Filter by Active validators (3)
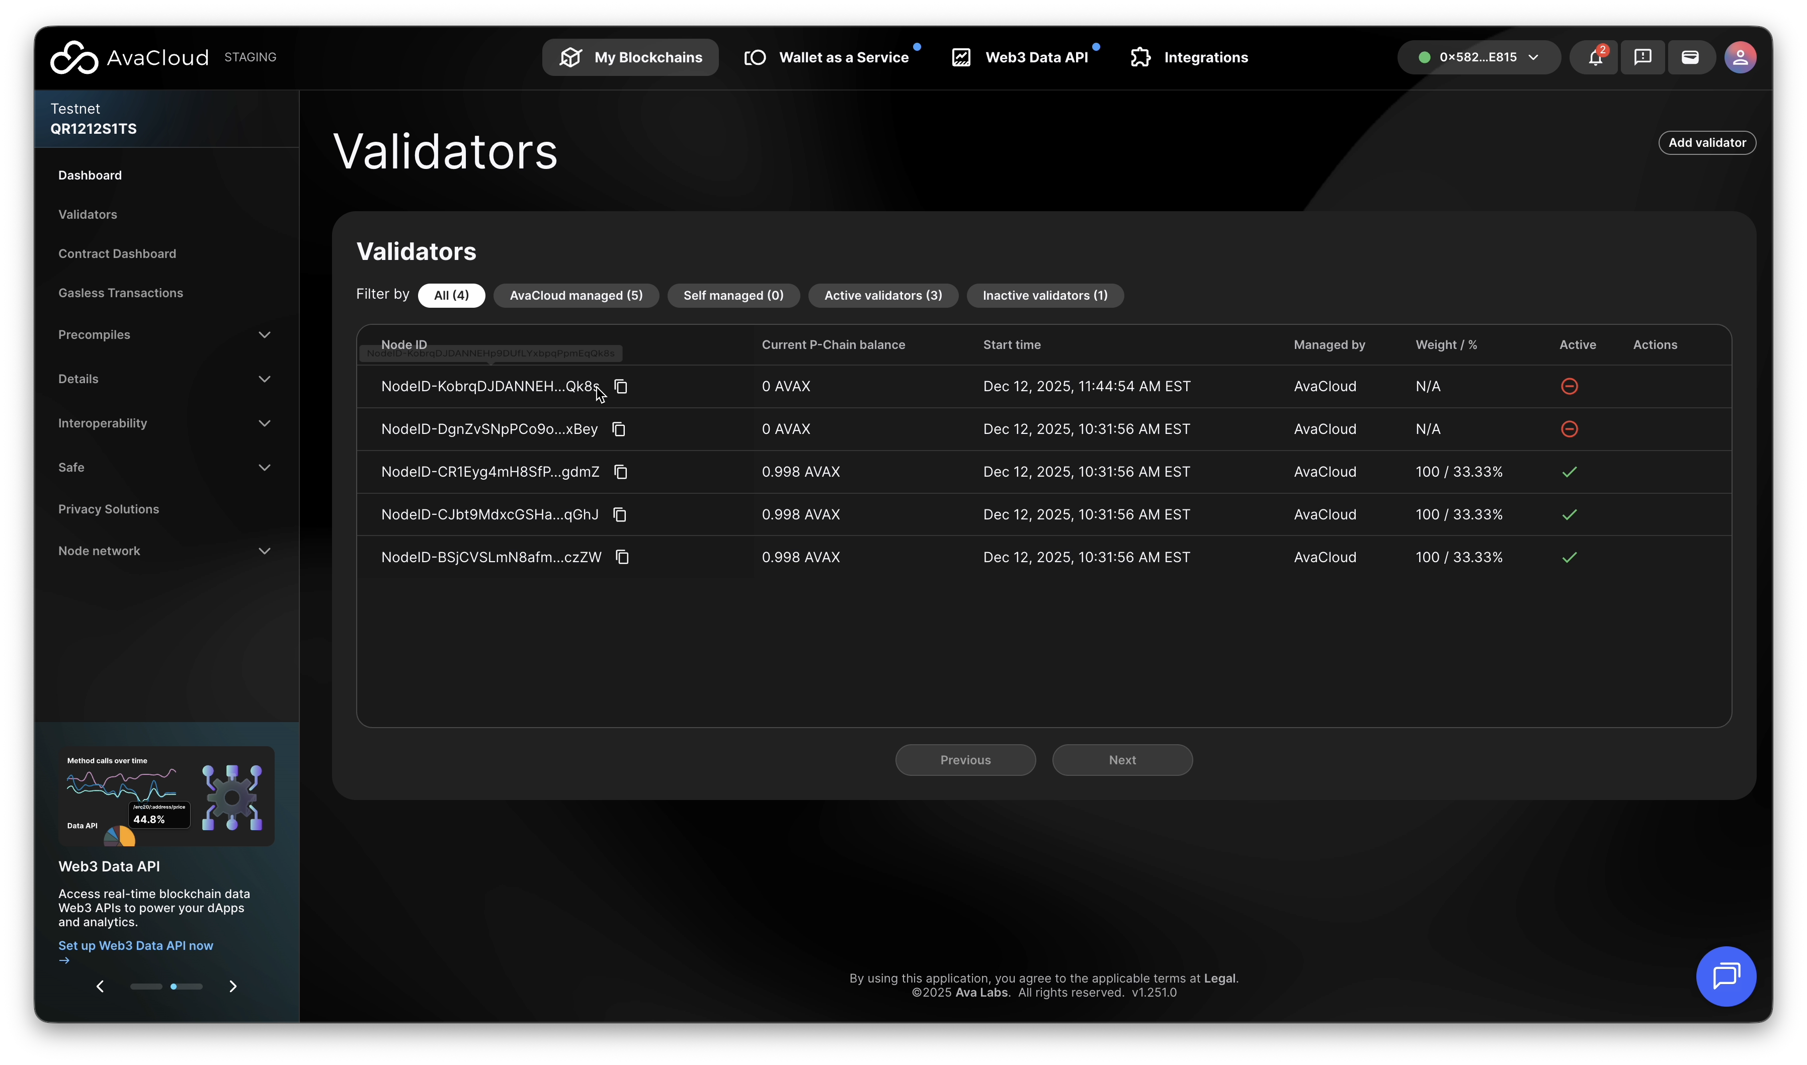 (882, 296)
